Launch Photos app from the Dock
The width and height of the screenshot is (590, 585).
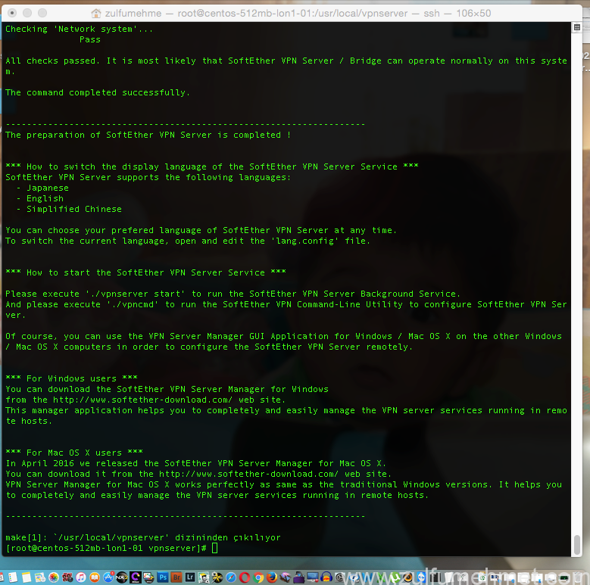tap(54, 577)
